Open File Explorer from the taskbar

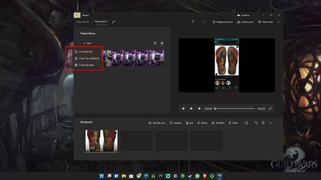point(124,176)
